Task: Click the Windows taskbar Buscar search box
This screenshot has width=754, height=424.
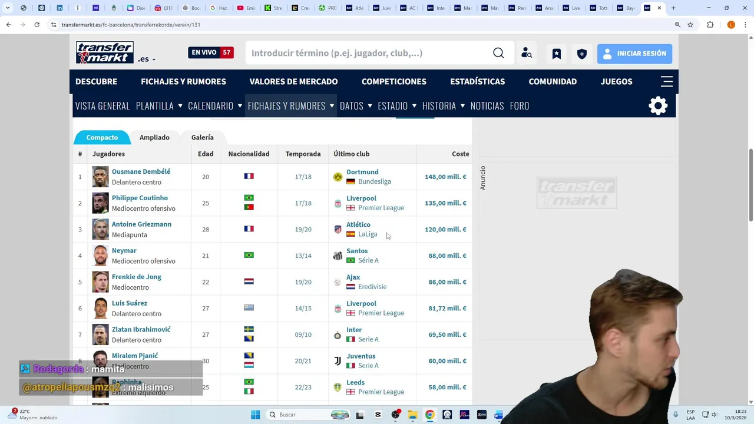Action: [x=308, y=415]
